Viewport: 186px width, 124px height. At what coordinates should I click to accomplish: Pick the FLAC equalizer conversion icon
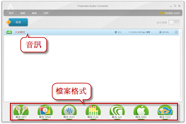click(93, 112)
